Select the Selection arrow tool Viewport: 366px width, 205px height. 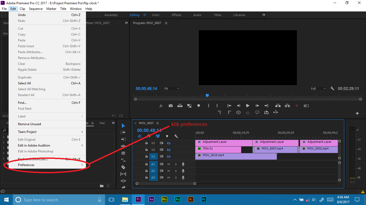[123, 126]
